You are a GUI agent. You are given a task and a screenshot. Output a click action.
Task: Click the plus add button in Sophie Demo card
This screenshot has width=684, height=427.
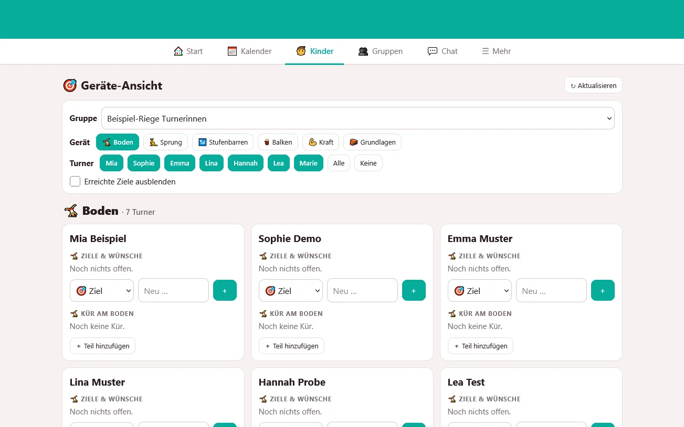click(x=414, y=290)
